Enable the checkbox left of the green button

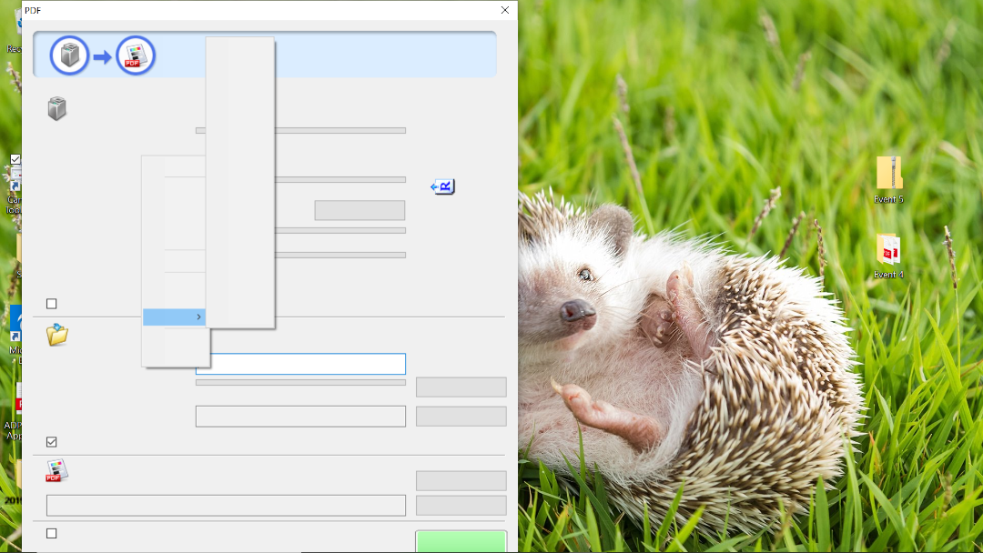(52, 534)
